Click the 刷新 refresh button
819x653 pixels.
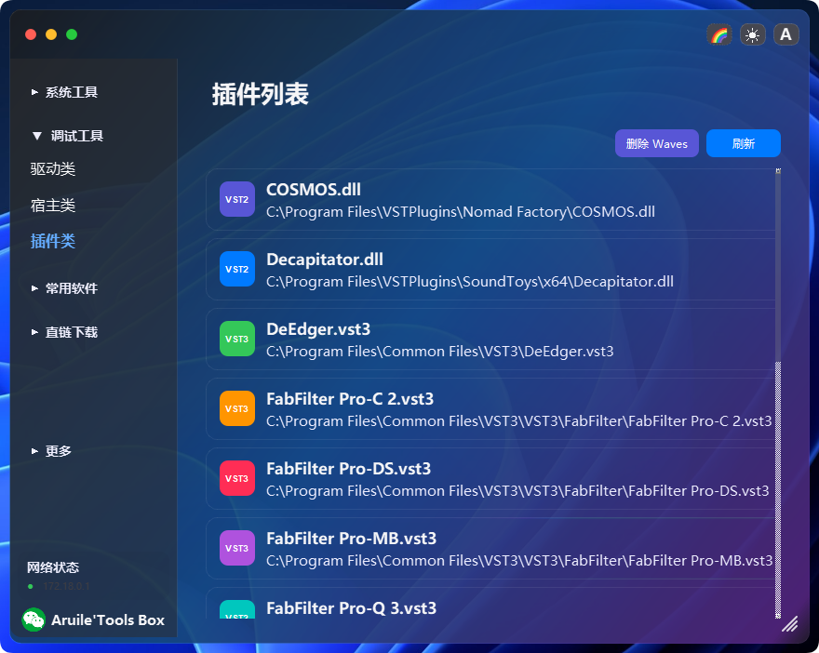click(744, 143)
